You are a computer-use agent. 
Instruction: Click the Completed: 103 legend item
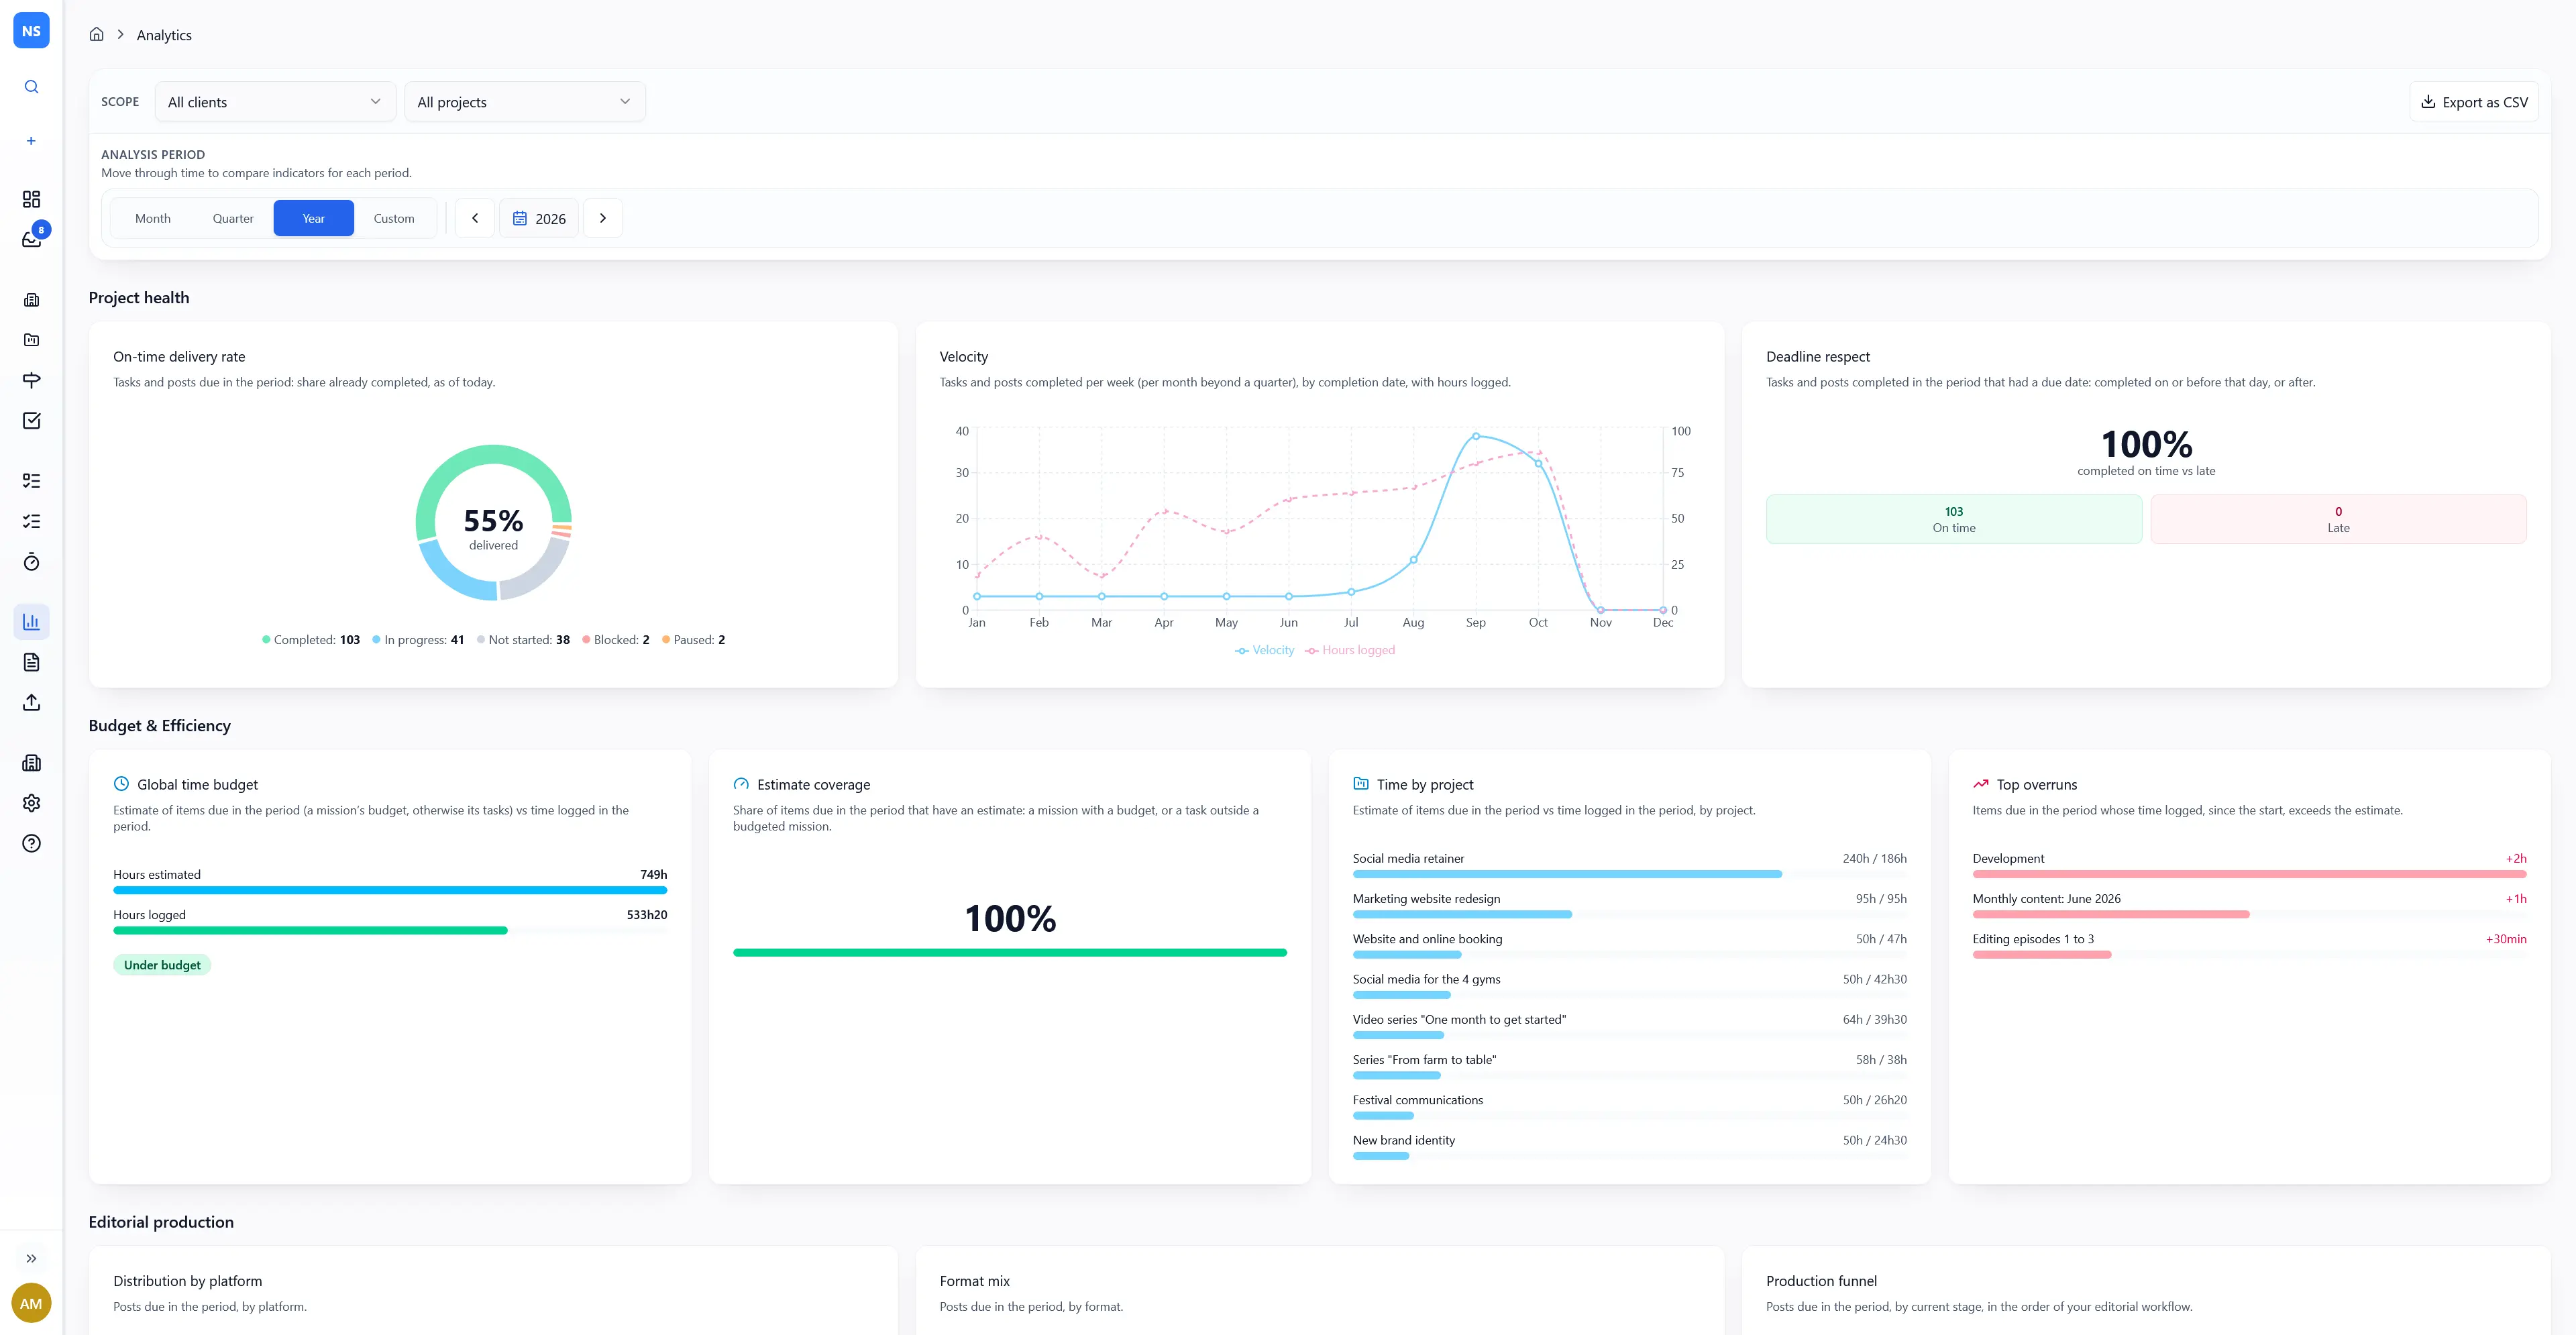point(311,640)
